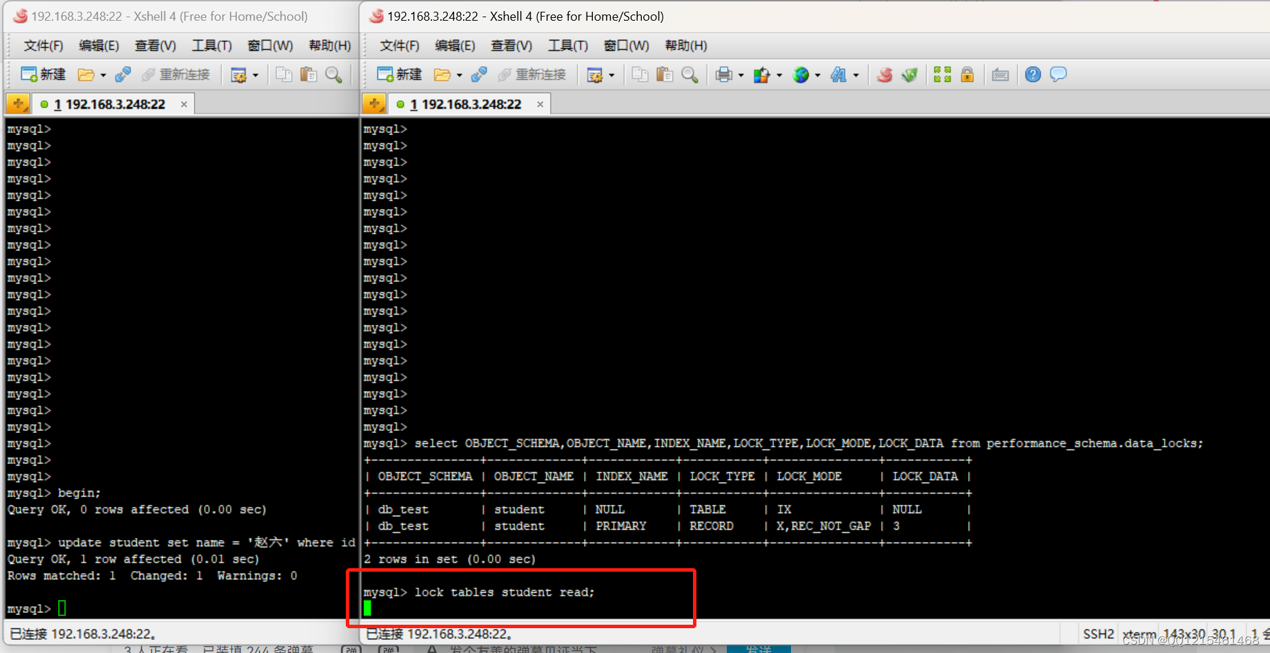Expand properties dropdown arrow in left window

click(255, 75)
